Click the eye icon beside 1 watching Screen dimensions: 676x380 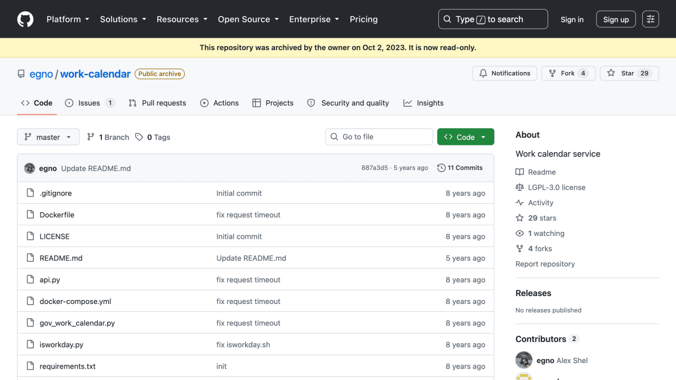tap(519, 233)
